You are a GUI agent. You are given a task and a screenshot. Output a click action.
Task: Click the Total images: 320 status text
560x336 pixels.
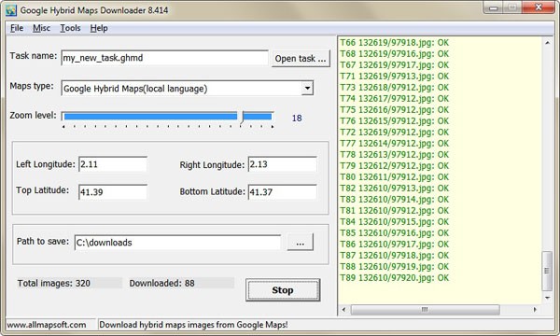tap(54, 283)
